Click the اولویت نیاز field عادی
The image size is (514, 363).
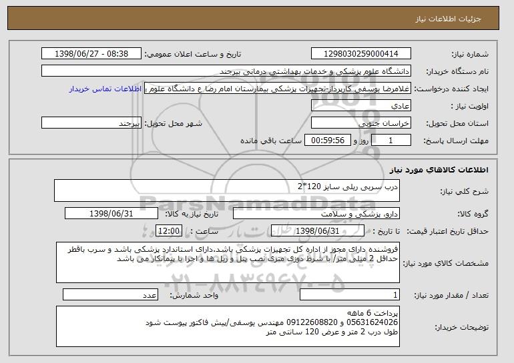click(x=361, y=106)
